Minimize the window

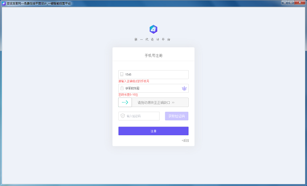[284, 3]
